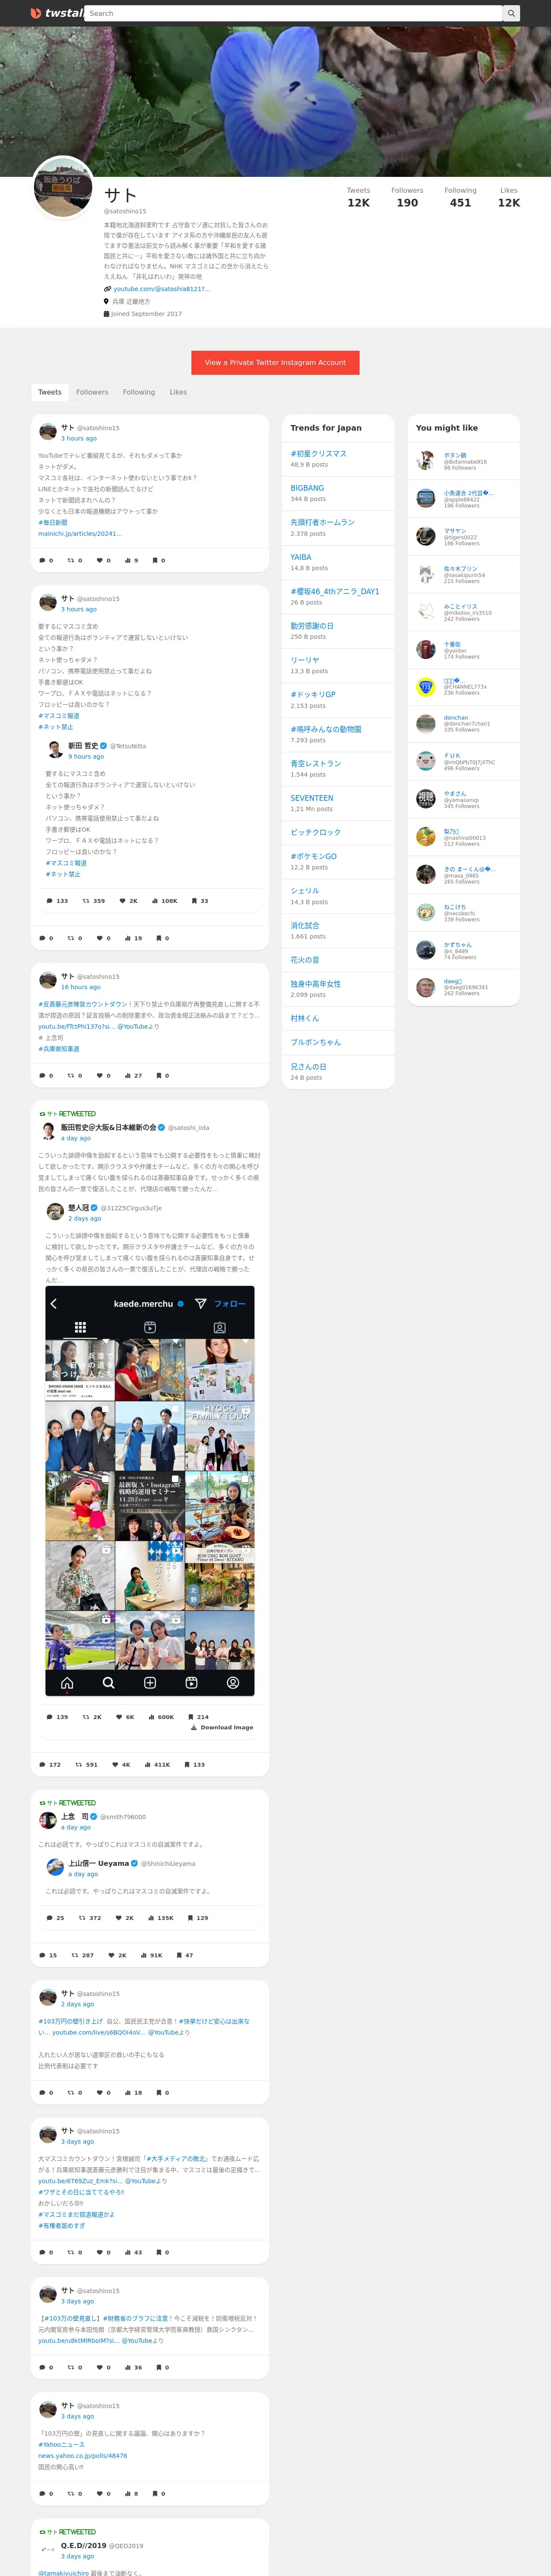Open the BIGBANG trend
This screenshot has height=2576, width=551.
tap(307, 489)
